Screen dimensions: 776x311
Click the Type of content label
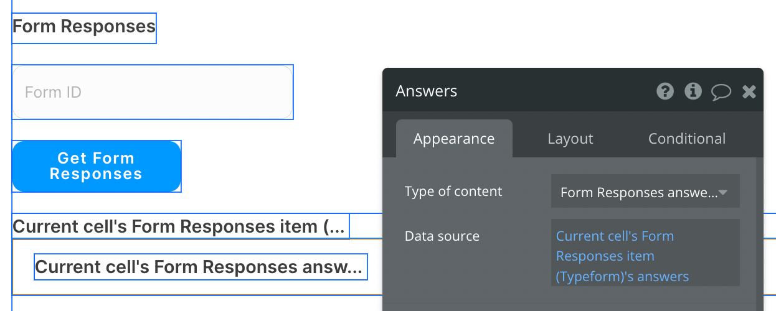tap(453, 192)
